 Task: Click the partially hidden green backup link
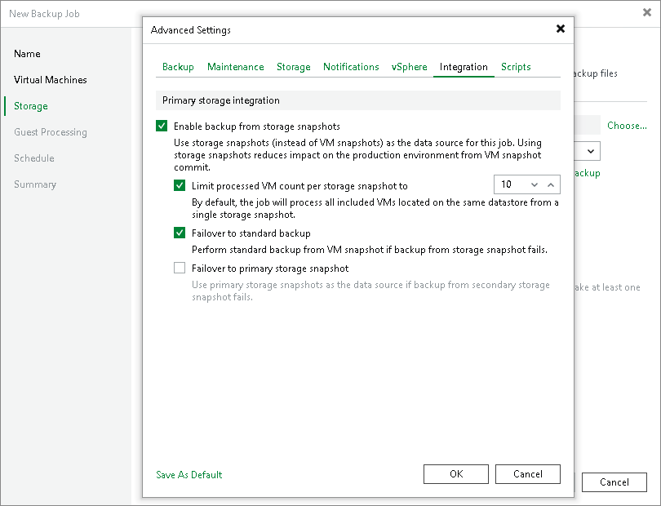588,173
